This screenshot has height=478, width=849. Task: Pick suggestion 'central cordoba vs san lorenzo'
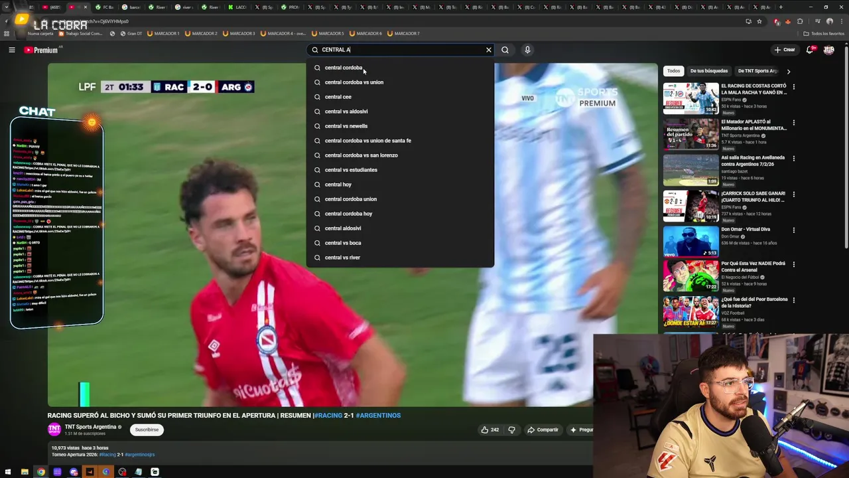pos(400,155)
